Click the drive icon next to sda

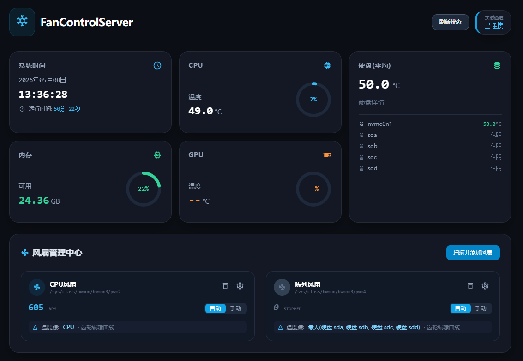(x=361, y=135)
